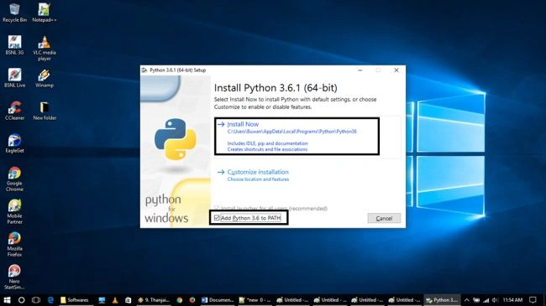Select the Nero StartSmart desktop icon
The height and width of the screenshot is (306, 546).
14,277
